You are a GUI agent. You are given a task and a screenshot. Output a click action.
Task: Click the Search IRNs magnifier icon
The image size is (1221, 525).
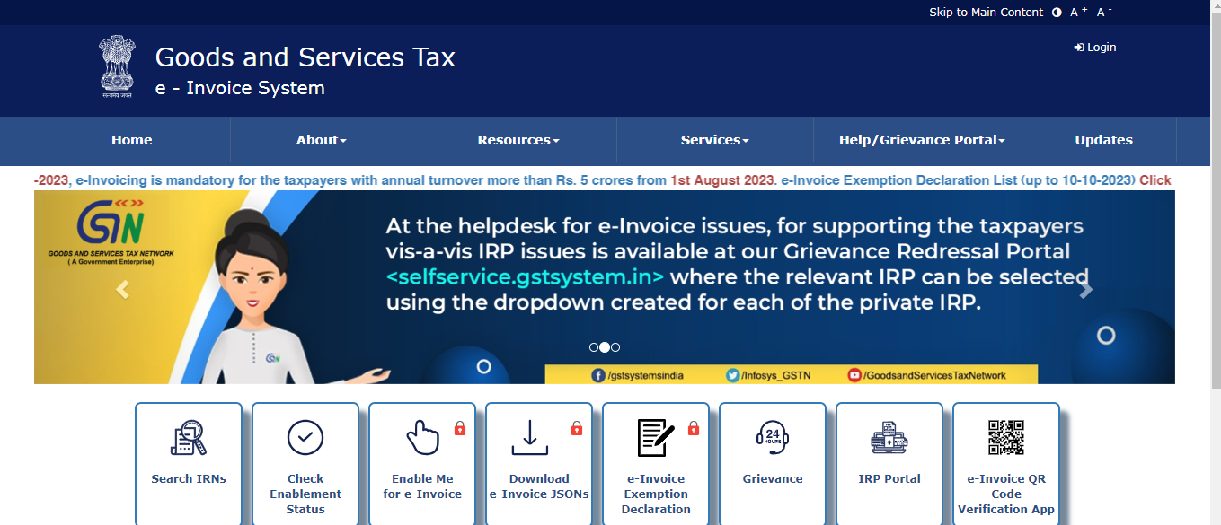189,438
